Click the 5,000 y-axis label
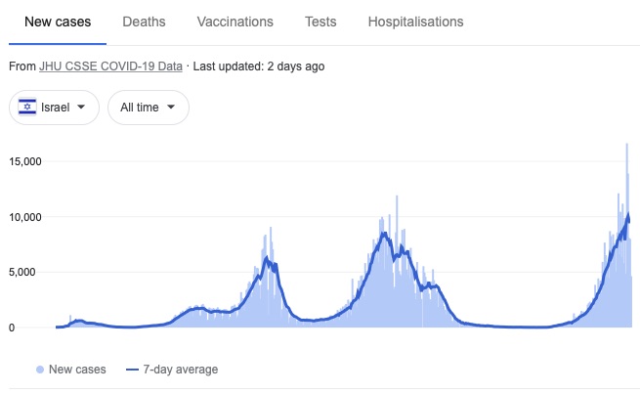Viewport: 640px width, 393px height. (x=22, y=272)
